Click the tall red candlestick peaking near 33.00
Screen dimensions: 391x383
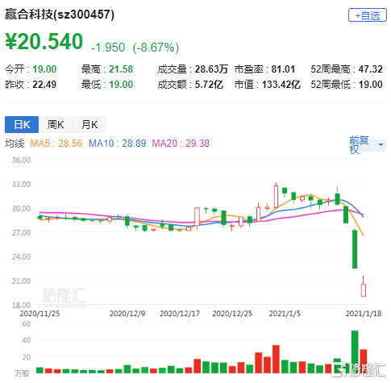pos(276,196)
